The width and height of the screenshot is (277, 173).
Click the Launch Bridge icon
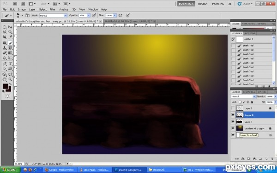coord(15,4)
